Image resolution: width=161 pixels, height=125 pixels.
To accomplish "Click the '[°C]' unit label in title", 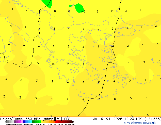I will point(59,119).
